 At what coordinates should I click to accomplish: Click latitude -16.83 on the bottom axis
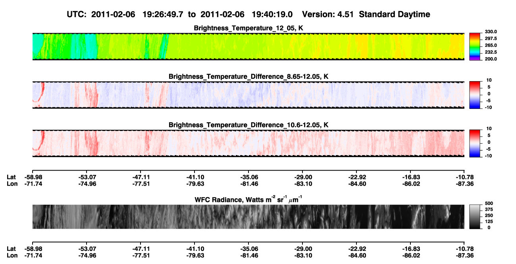tap(410, 249)
